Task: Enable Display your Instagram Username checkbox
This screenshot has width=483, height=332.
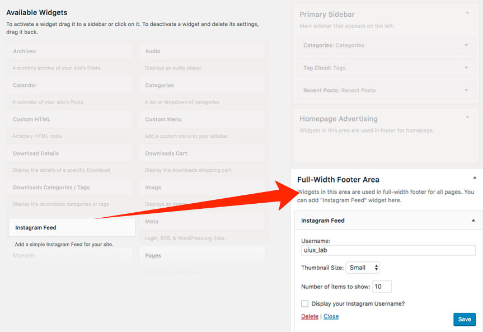Action: pos(305,304)
